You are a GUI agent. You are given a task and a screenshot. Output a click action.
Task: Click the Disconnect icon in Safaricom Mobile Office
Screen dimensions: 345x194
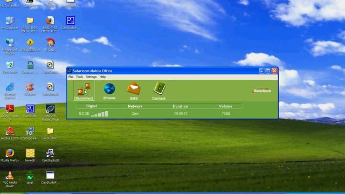(84, 91)
